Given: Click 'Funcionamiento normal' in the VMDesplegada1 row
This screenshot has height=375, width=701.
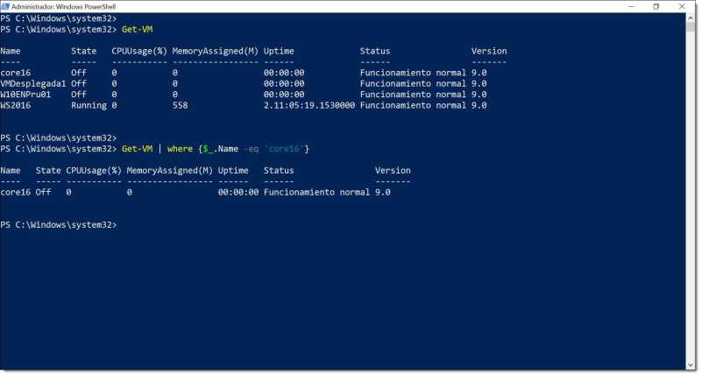Looking at the screenshot, I should click(413, 83).
